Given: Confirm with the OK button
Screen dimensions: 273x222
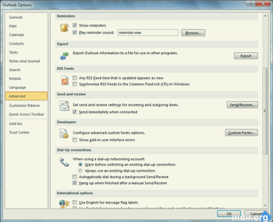Looking at the screenshot, I should click(229, 213).
